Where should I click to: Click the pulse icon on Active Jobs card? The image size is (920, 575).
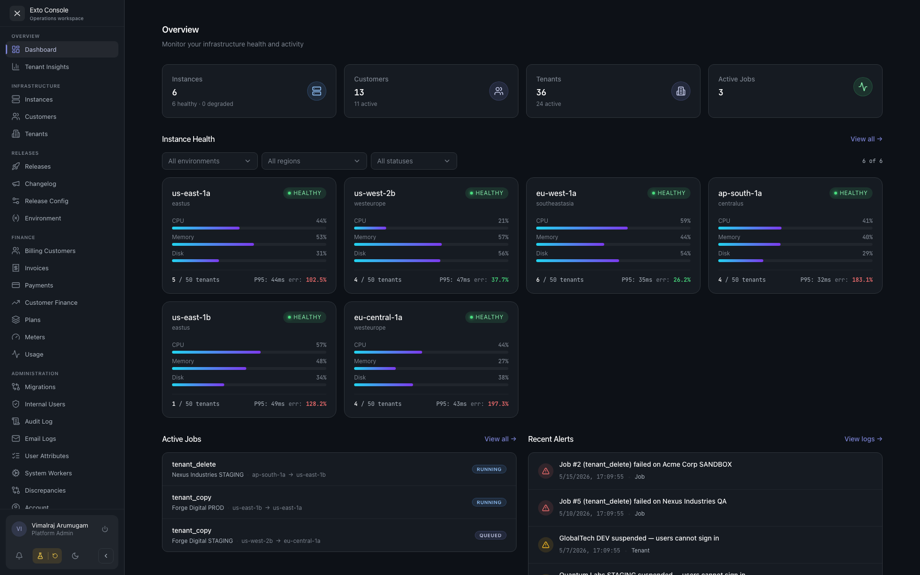click(863, 87)
